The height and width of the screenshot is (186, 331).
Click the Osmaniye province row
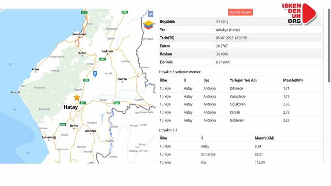pos(240,154)
